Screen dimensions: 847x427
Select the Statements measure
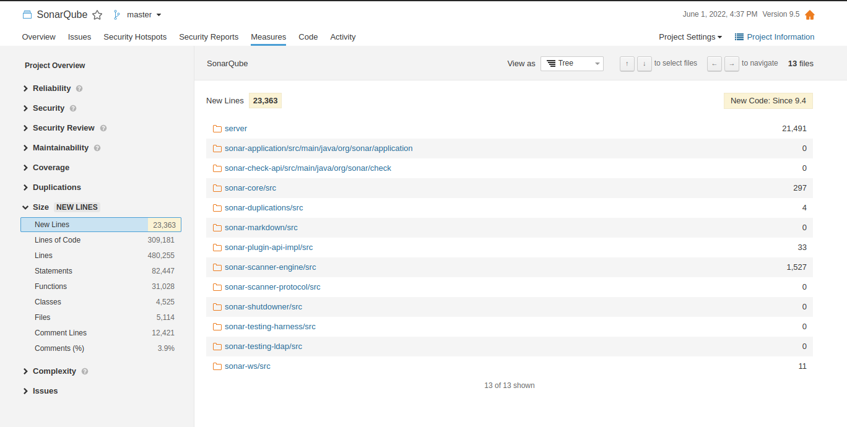pyautogui.click(x=101, y=271)
